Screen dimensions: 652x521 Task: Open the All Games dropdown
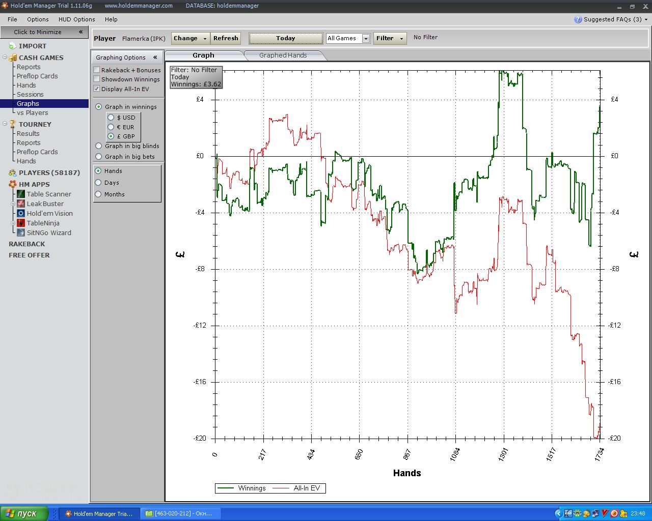[x=365, y=38]
